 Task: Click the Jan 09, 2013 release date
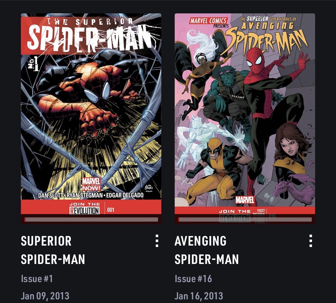point(45,296)
